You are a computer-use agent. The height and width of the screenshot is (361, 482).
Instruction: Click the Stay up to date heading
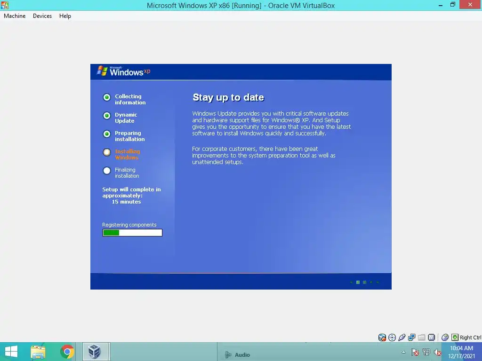coord(228,97)
